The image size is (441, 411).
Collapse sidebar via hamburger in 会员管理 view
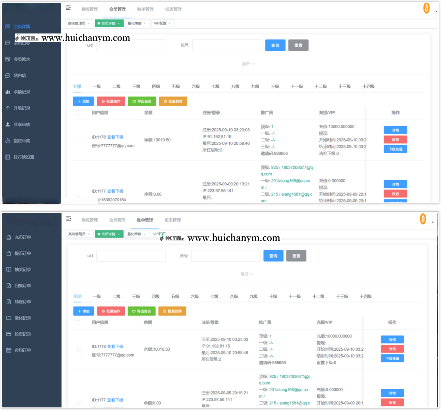(68, 8)
